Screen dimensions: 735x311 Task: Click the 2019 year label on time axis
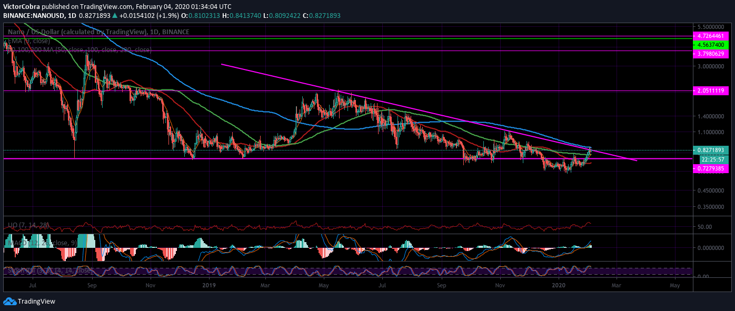click(208, 286)
